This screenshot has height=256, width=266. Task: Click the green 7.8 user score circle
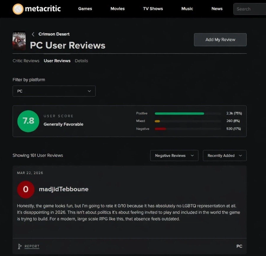pyautogui.click(x=28, y=121)
